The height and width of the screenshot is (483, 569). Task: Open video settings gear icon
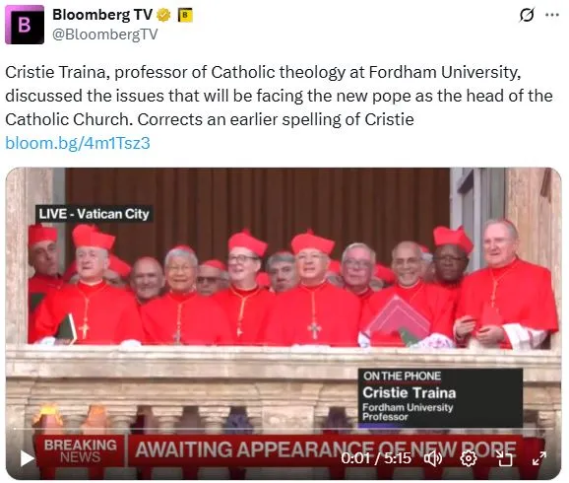coord(469,458)
